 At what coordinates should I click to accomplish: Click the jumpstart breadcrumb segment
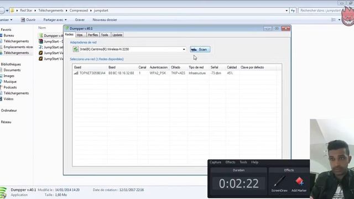point(101,11)
